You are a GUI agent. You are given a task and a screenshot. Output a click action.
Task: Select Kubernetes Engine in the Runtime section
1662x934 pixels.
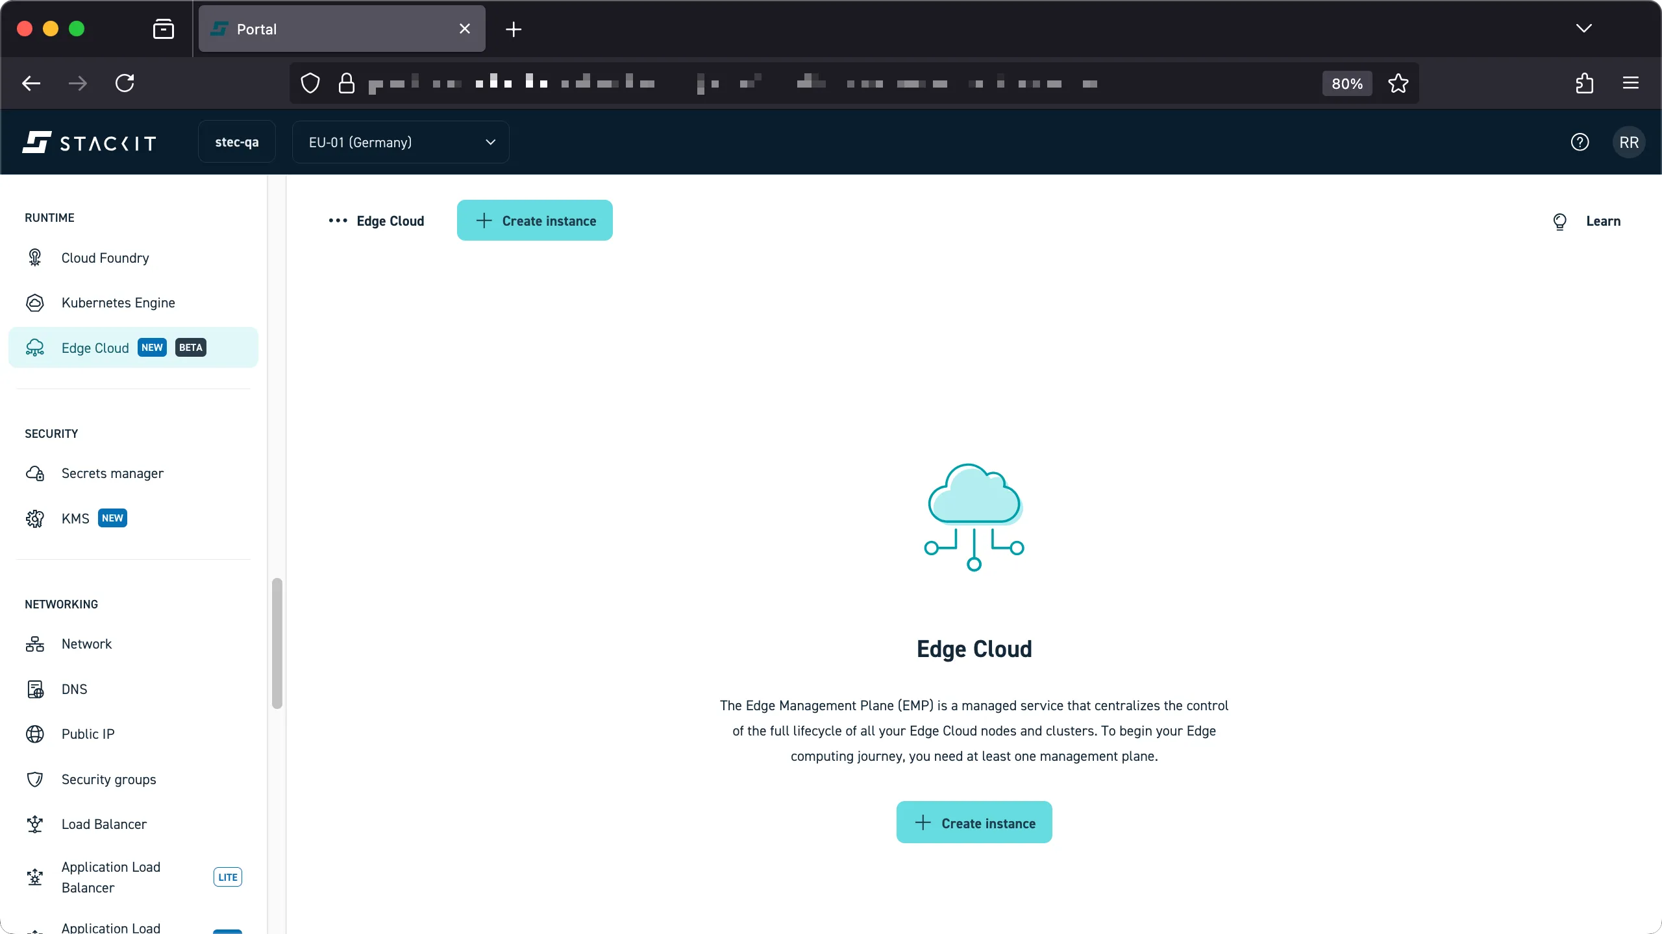tap(118, 302)
